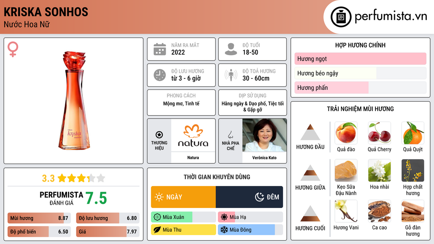Click the Natura brand name caption
The width and height of the screenshot is (434, 244).
coord(193,158)
